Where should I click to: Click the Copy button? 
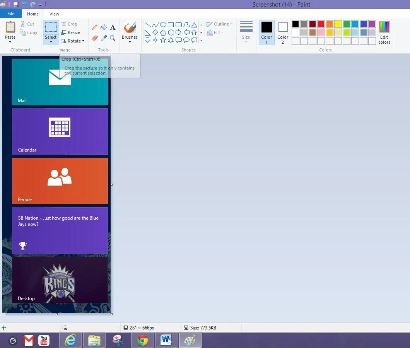click(x=29, y=32)
